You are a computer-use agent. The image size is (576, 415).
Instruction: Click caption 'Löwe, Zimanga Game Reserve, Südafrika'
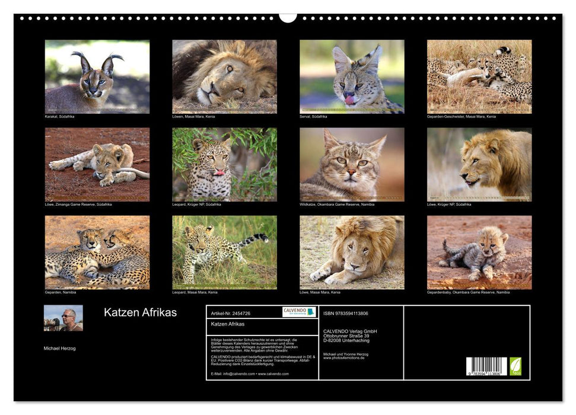click(78, 204)
